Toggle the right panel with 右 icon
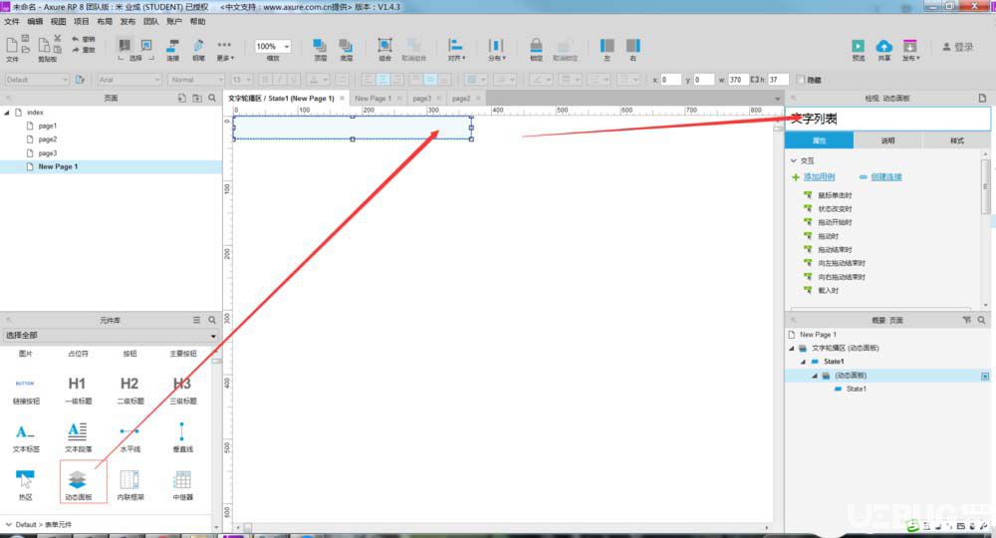 (632, 49)
